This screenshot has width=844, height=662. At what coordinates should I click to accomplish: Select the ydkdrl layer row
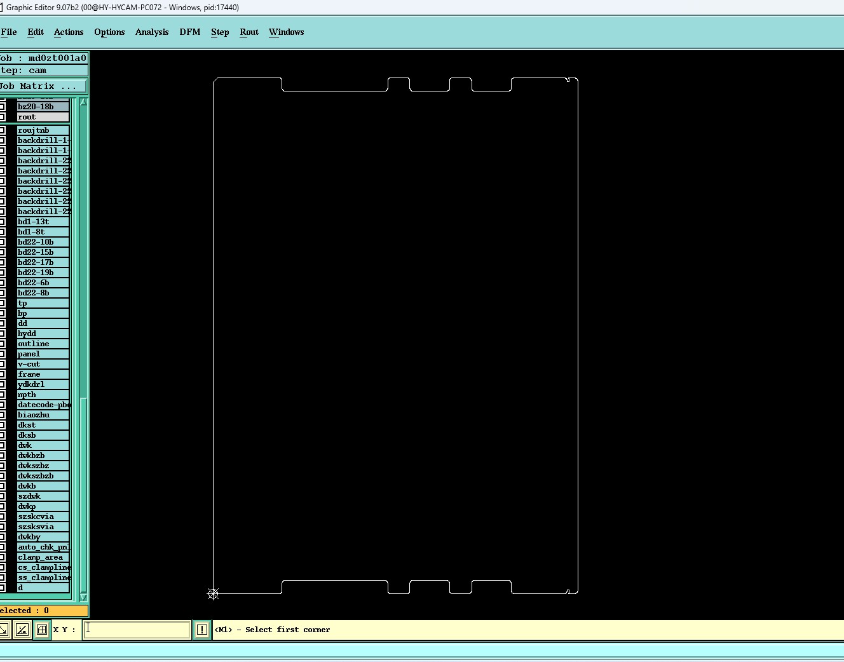[x=43, y=384]
